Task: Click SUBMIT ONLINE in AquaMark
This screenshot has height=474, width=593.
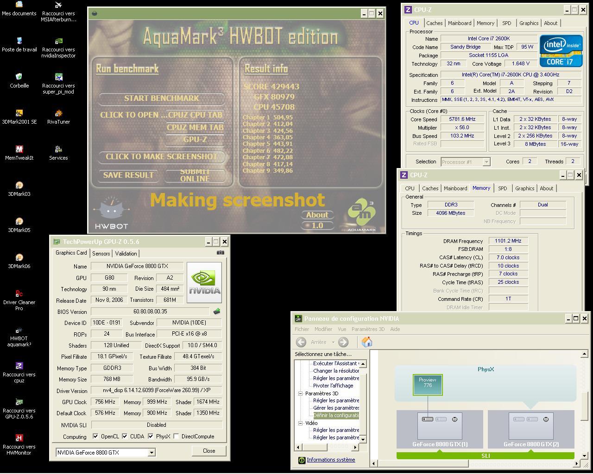Action: point(195,175)
